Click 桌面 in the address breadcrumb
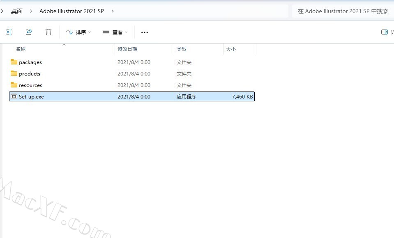The height and width of the screenshot is (238, 394). click(17, 11)
